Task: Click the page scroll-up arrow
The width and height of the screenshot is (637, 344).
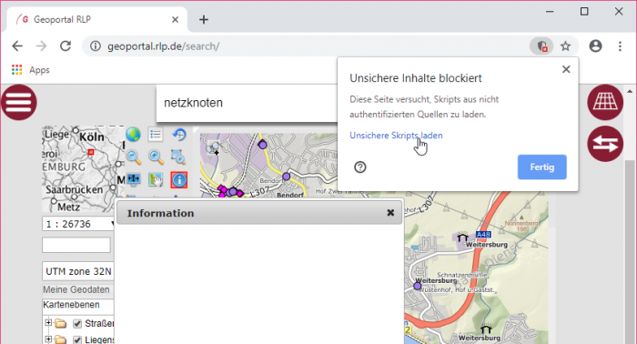Action: coord(630,91)
